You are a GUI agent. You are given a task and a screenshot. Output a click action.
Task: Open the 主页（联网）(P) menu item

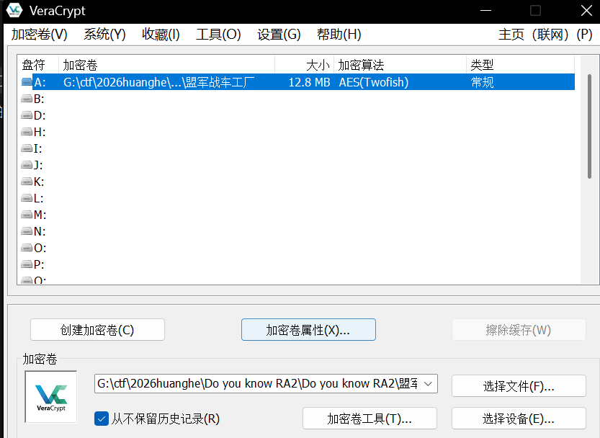(x=545, y=35)
